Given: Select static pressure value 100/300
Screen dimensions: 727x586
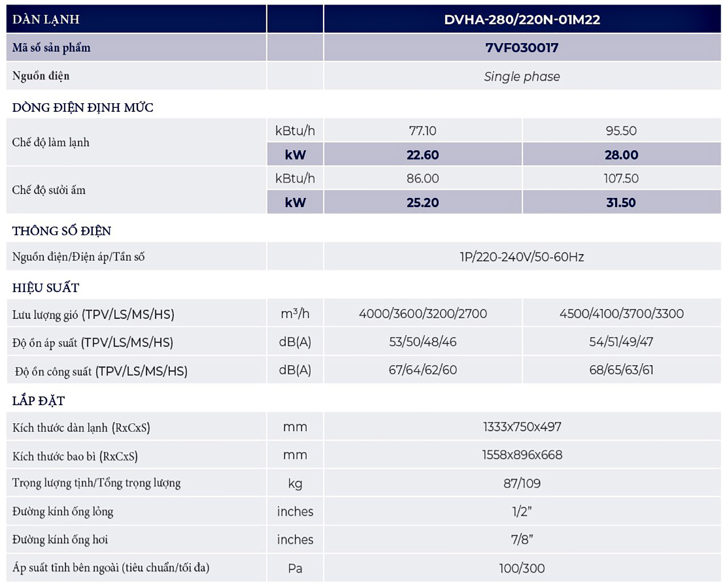Looking at the screenshot, I should [x=521, y=568].
